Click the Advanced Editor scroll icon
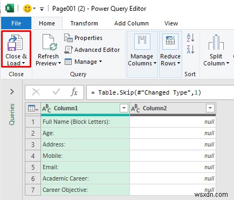 point(68,50)
